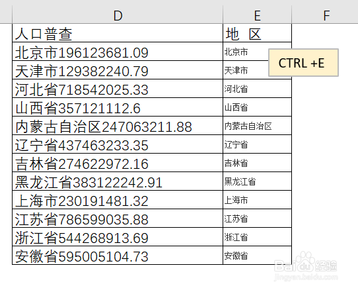The width and height of the screenshot is (358, 290).
Task: Click 安徽省 in column E
Action: (236, 256)
